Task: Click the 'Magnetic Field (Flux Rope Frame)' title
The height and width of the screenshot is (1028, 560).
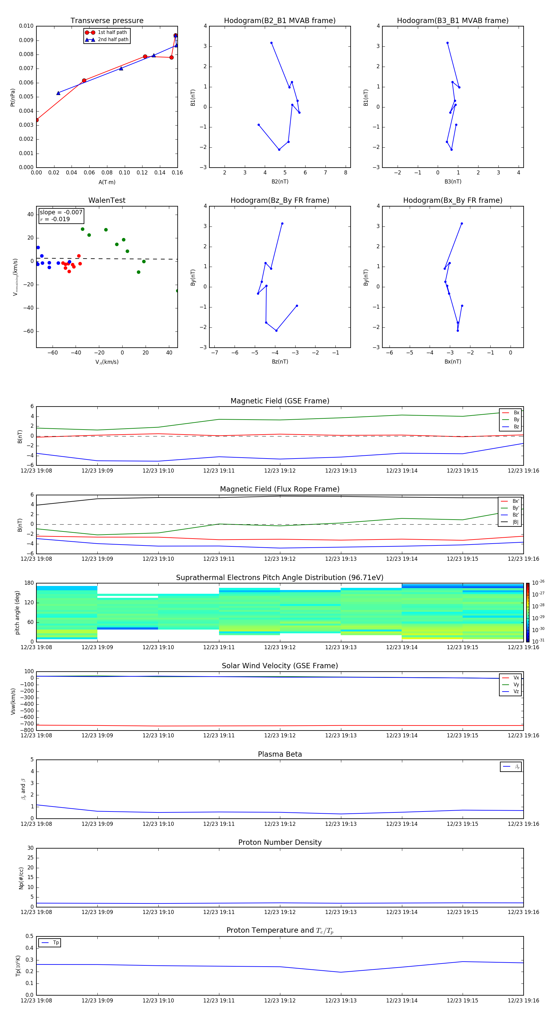Action: pos(280,489)
